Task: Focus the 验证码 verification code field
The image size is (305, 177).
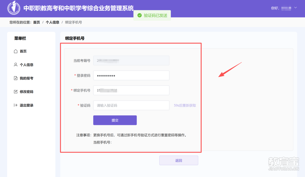Action: coord(131,105)
